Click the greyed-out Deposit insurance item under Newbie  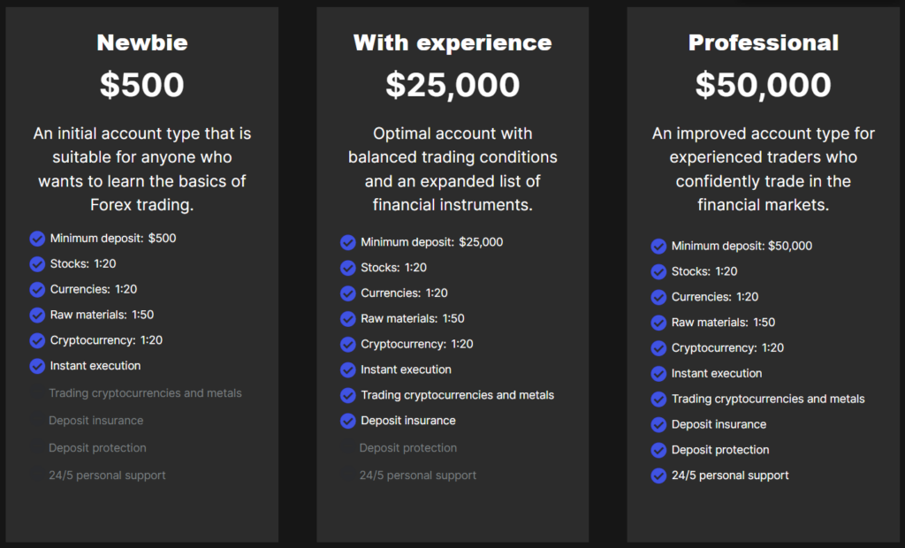(95, 421)
